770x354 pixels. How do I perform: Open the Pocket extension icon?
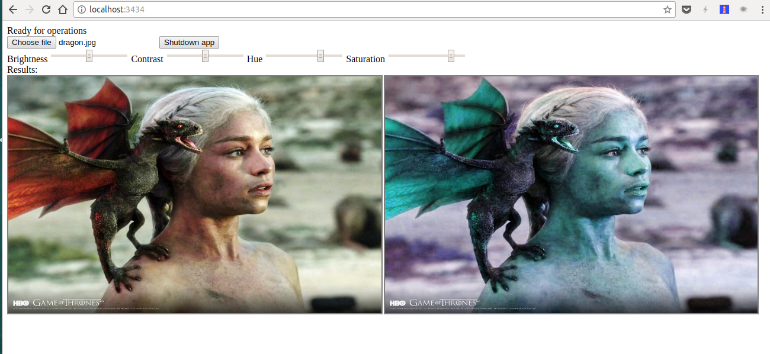click(x=686, y=9)
